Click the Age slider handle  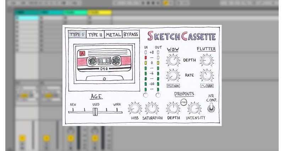point(95,112)
